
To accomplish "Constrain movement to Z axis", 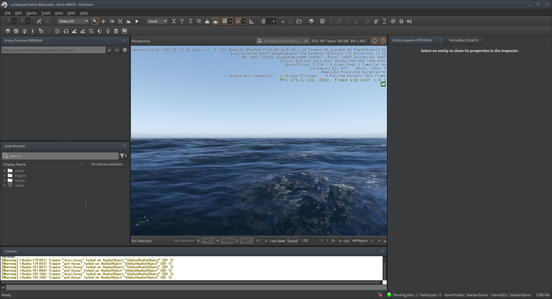I will click(190, 22).
